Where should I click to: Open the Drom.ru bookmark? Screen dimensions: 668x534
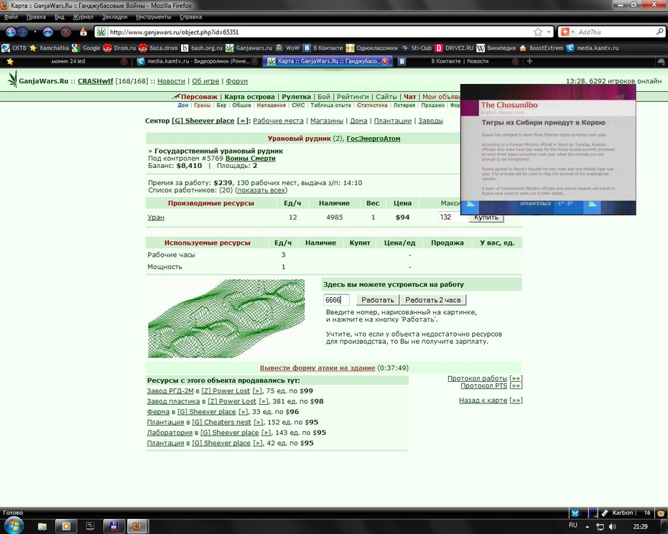[x=119, y=48]
